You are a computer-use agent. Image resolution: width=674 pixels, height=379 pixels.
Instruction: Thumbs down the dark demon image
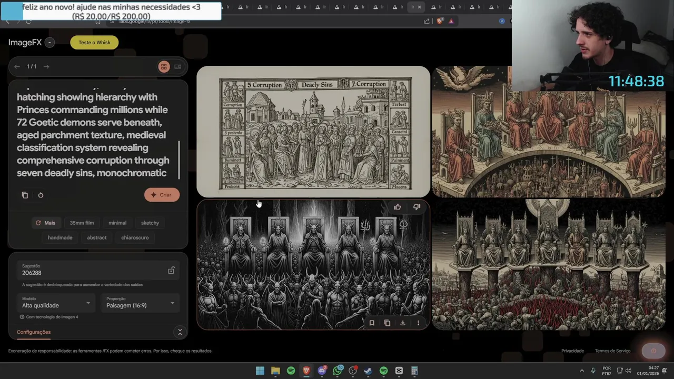[x=417, y=207]
